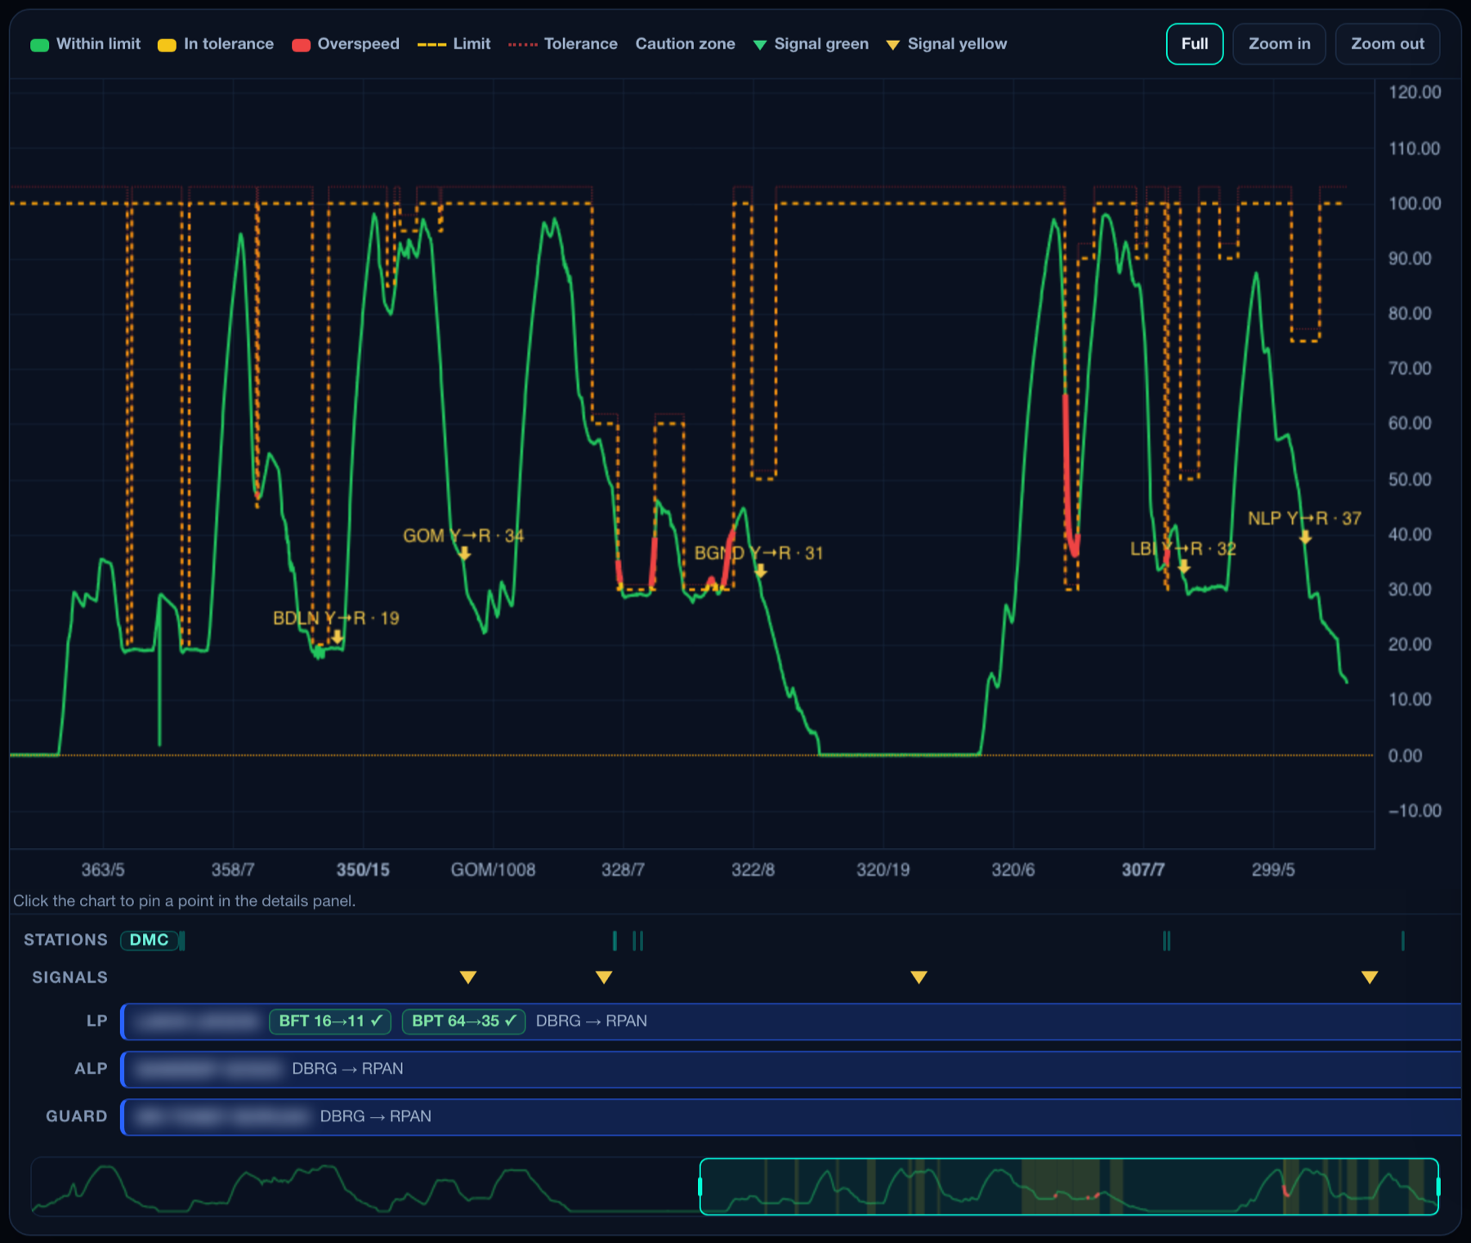This screenshot has width=1471, height=1243.
Task: Click the second yellow signal triangle in SIGNALS row
Action: pos(604,977)
